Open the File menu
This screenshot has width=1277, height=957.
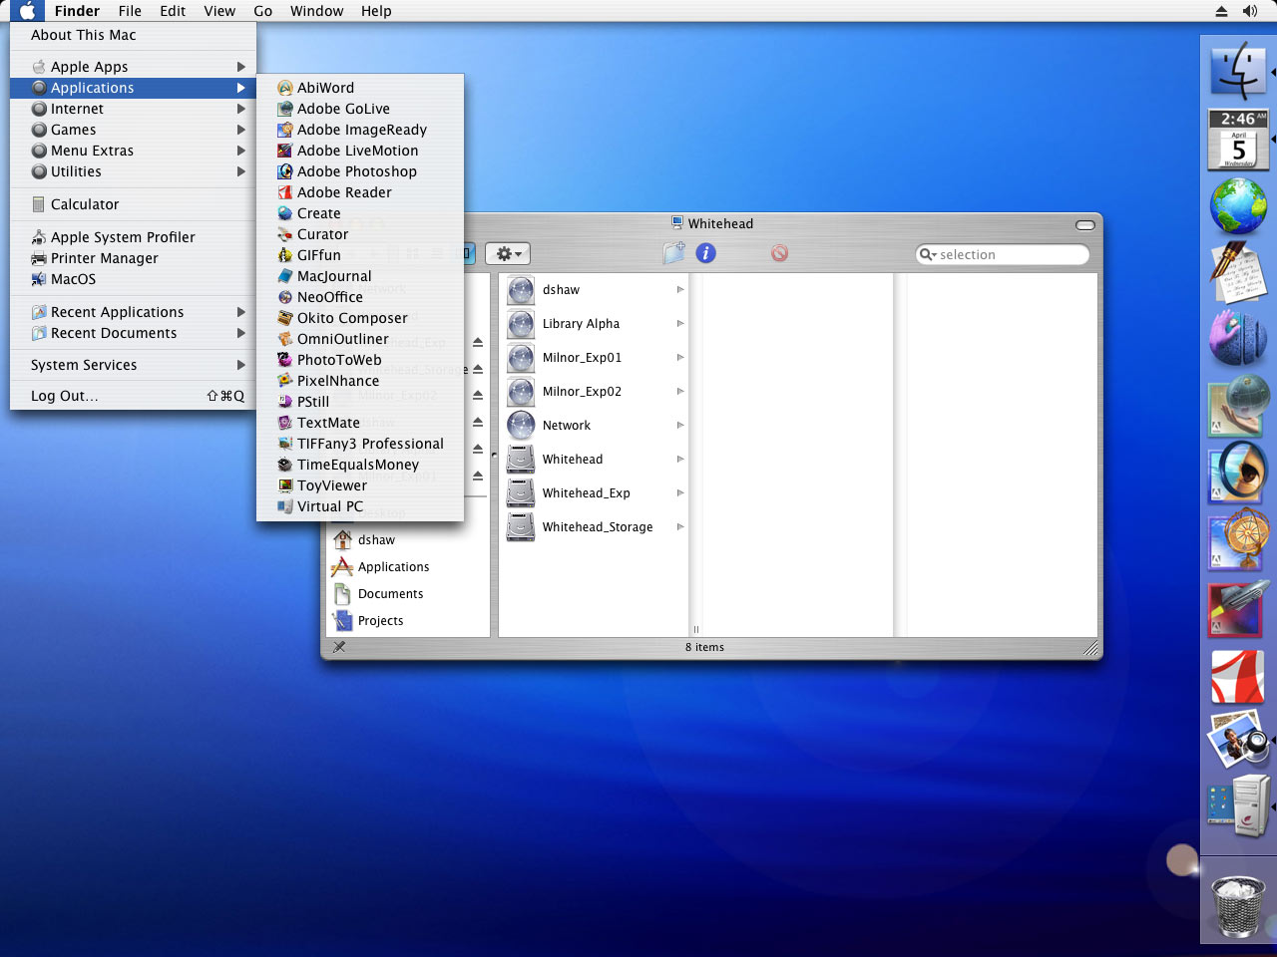point(130,11)
